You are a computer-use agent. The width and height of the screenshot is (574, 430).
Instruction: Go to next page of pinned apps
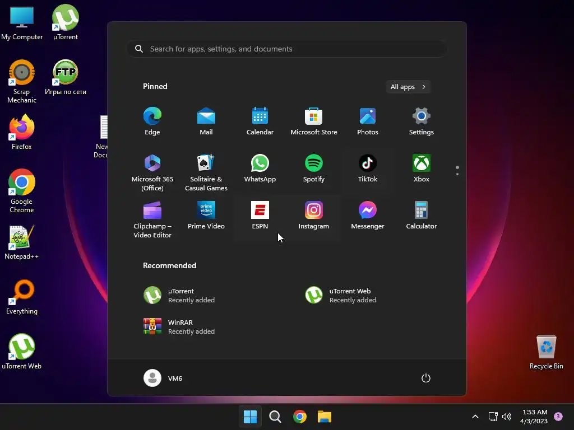[x=457, y=174]
